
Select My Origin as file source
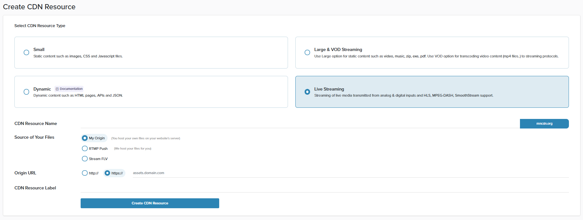85,138
